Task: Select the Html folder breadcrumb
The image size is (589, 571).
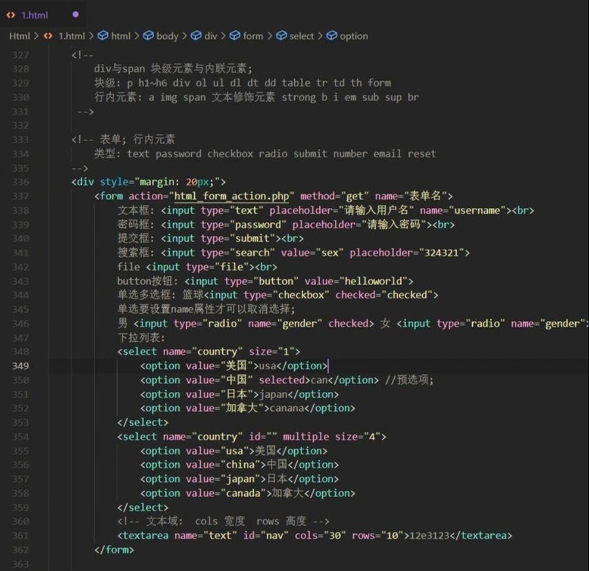Action: click(19, 36)
